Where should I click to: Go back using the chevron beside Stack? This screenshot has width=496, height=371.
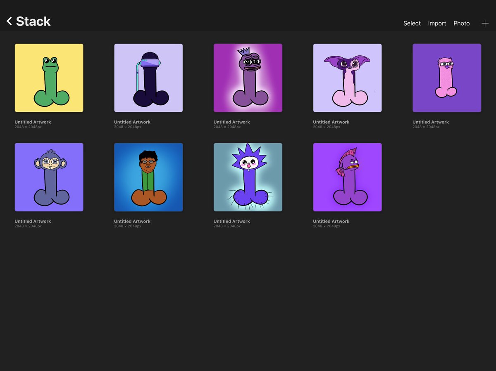click(x=9, y=21)
